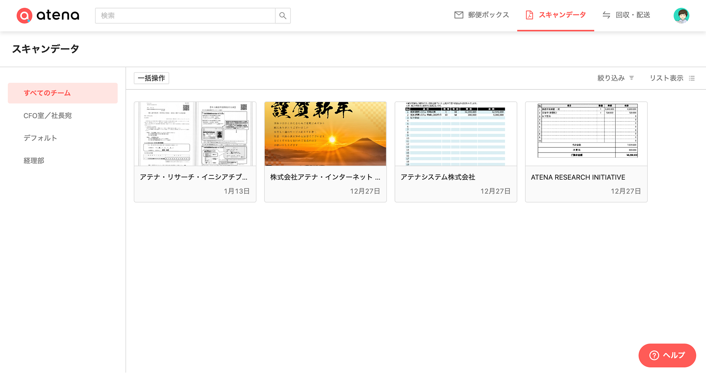Open the ATENA RESEARCH INITIATIVE thumbnail
706x373 pixels.
click(586, 134)
